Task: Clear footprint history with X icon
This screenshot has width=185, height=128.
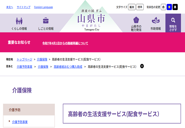Action: tap(142, 66)
